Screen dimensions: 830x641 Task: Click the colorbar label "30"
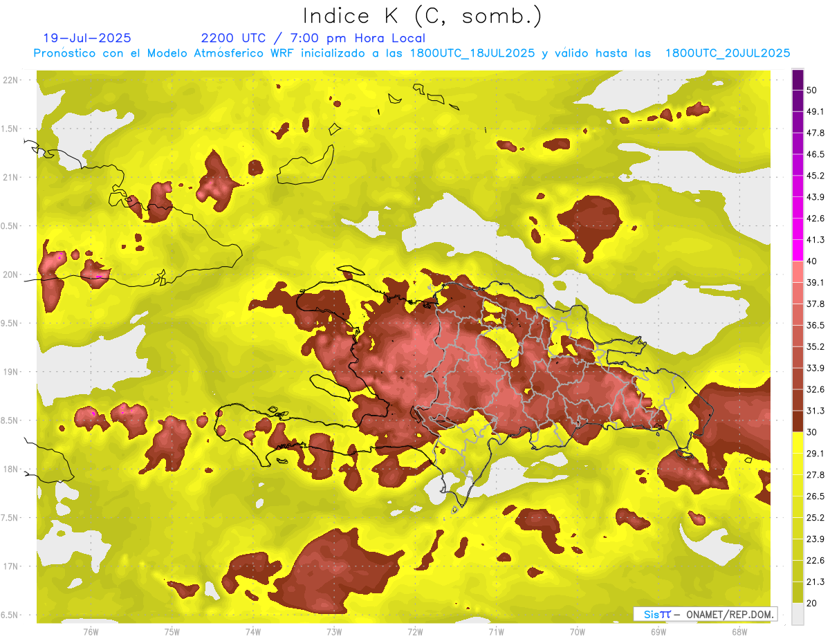tap(811, 432)
